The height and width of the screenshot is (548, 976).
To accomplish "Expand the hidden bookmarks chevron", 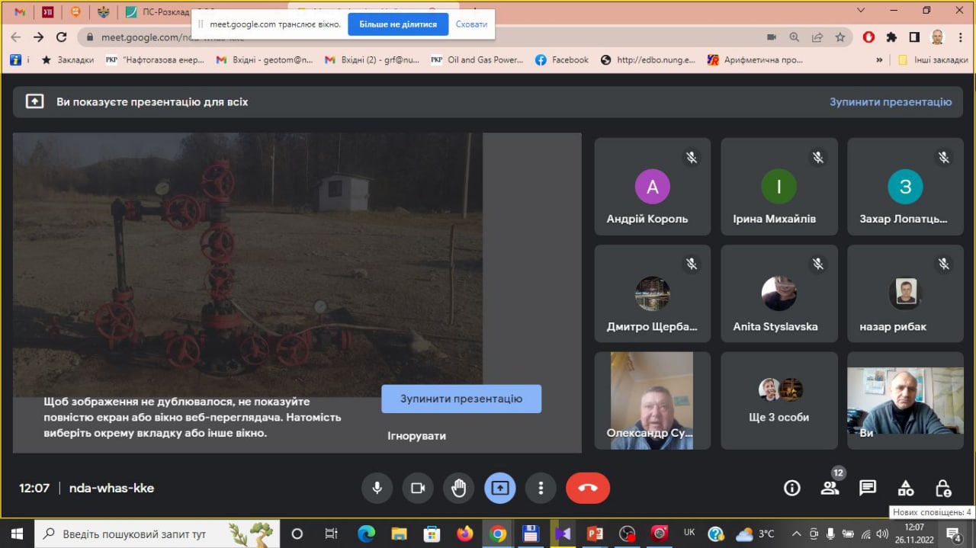I will click(x=879, y=59).
